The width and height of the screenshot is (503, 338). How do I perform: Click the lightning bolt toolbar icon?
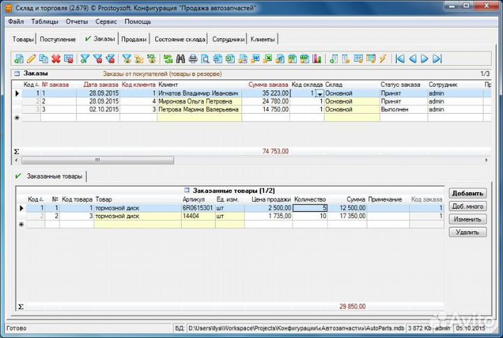pyautogui.click(x=382, y=59)
